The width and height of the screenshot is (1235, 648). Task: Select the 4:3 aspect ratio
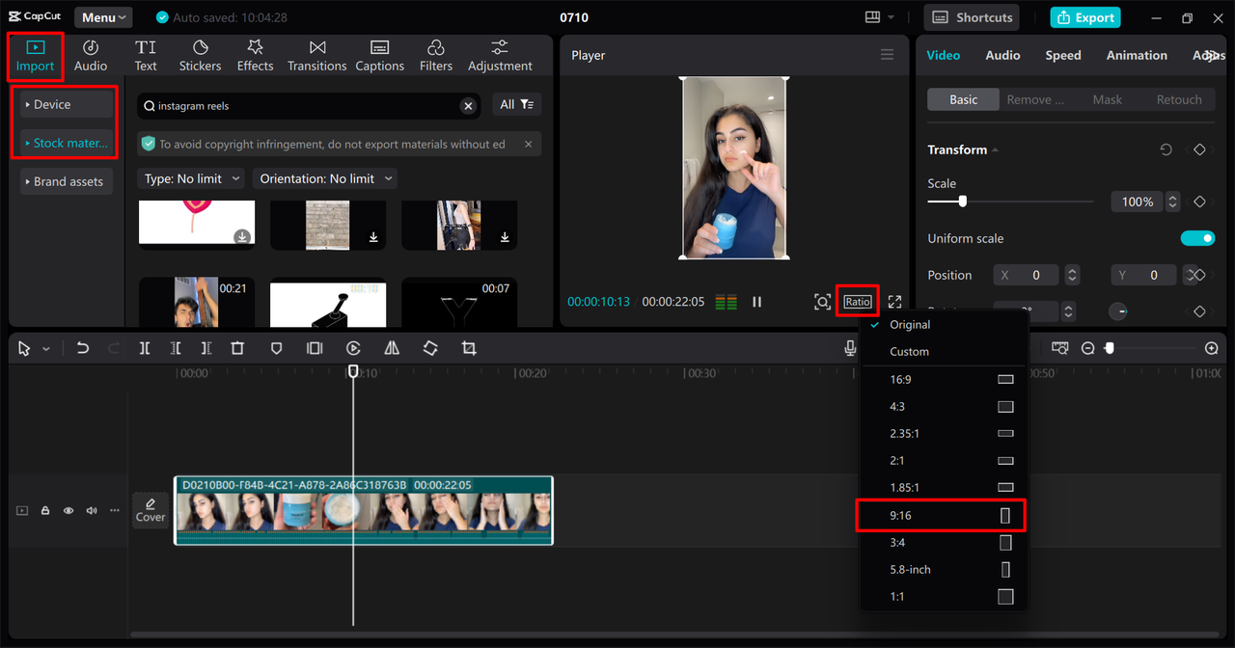[x=944, y=407]
